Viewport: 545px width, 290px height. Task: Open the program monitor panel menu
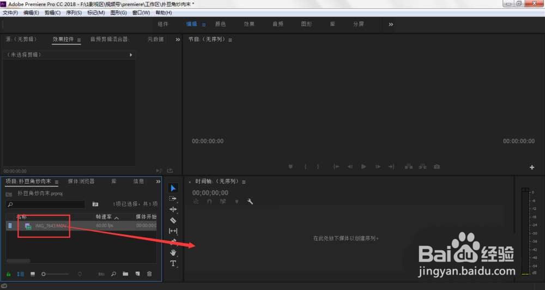[230, 40]
